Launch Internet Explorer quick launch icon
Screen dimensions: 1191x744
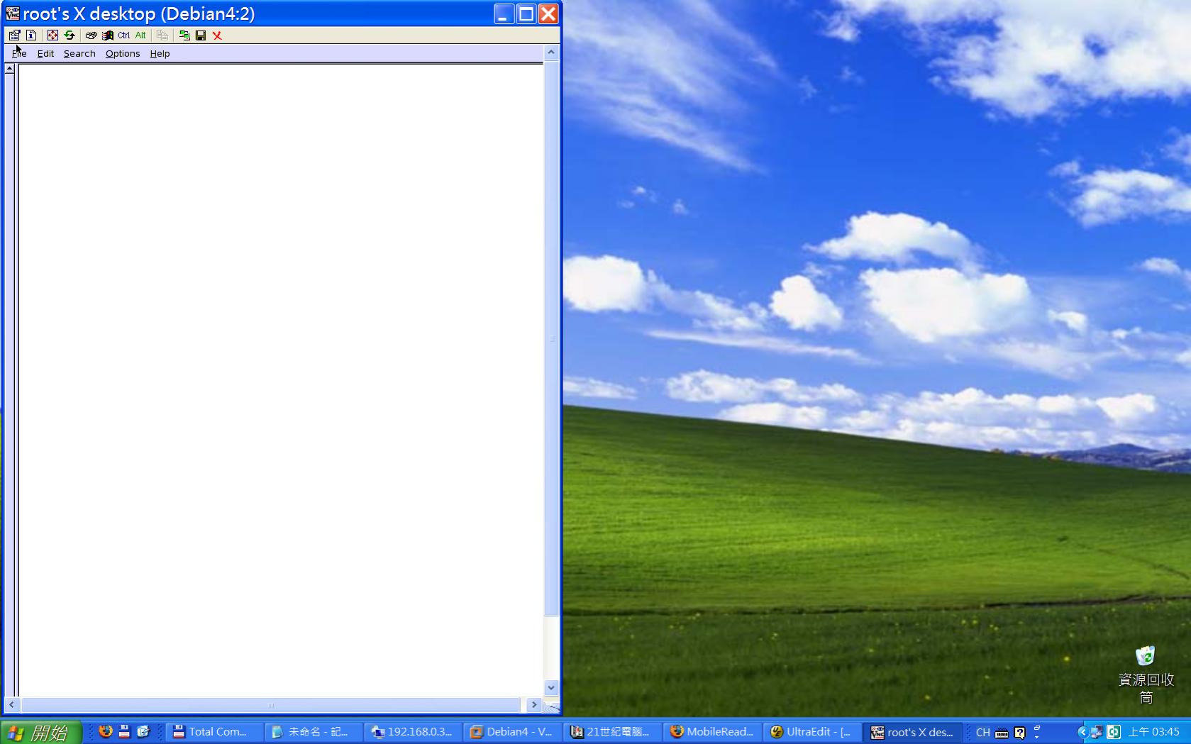(x=143, y=731)
